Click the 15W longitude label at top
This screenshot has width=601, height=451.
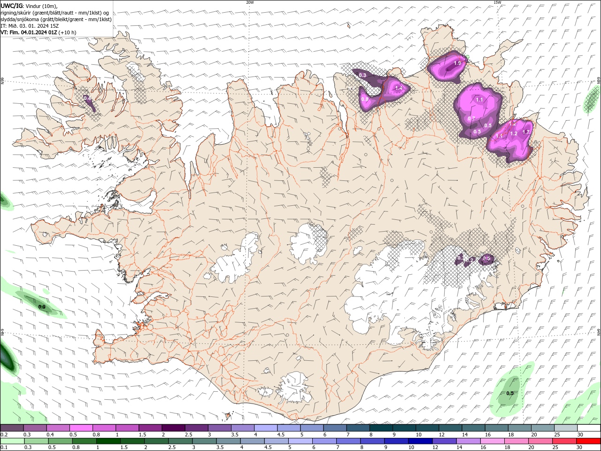click(497, 2)
